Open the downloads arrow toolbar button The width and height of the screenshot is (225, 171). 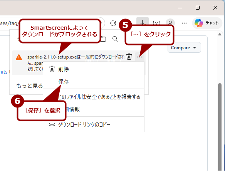coord(142,23)
